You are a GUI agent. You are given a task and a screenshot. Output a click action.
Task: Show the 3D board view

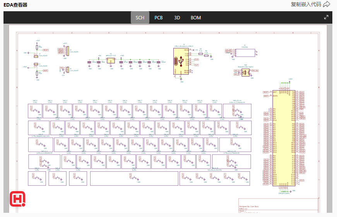coord(177,17)
